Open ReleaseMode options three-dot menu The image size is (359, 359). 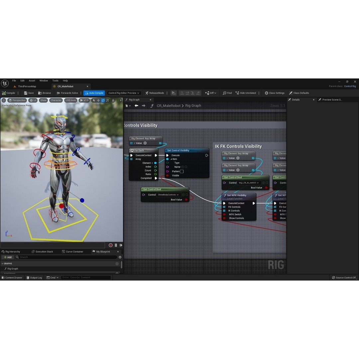167,93
